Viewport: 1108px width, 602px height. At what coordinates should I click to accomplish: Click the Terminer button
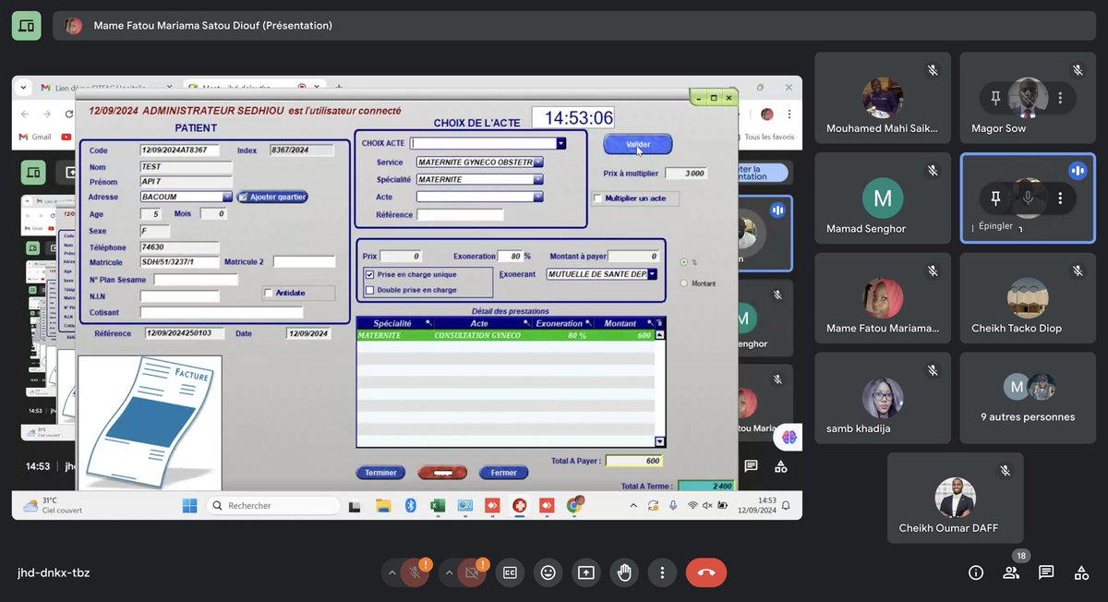click(x=380, y=473)
